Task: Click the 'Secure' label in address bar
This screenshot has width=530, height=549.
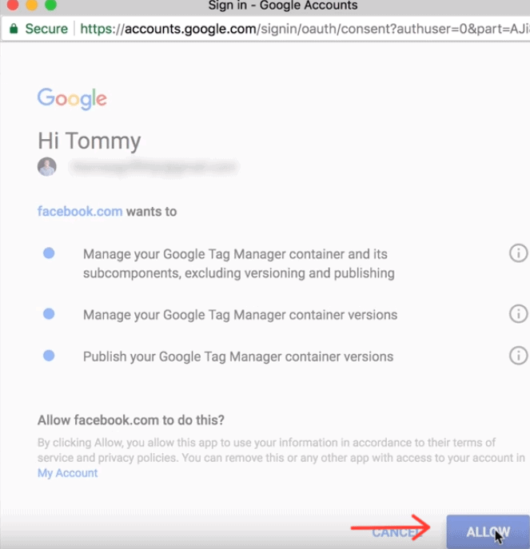Action: click(46, 29)
